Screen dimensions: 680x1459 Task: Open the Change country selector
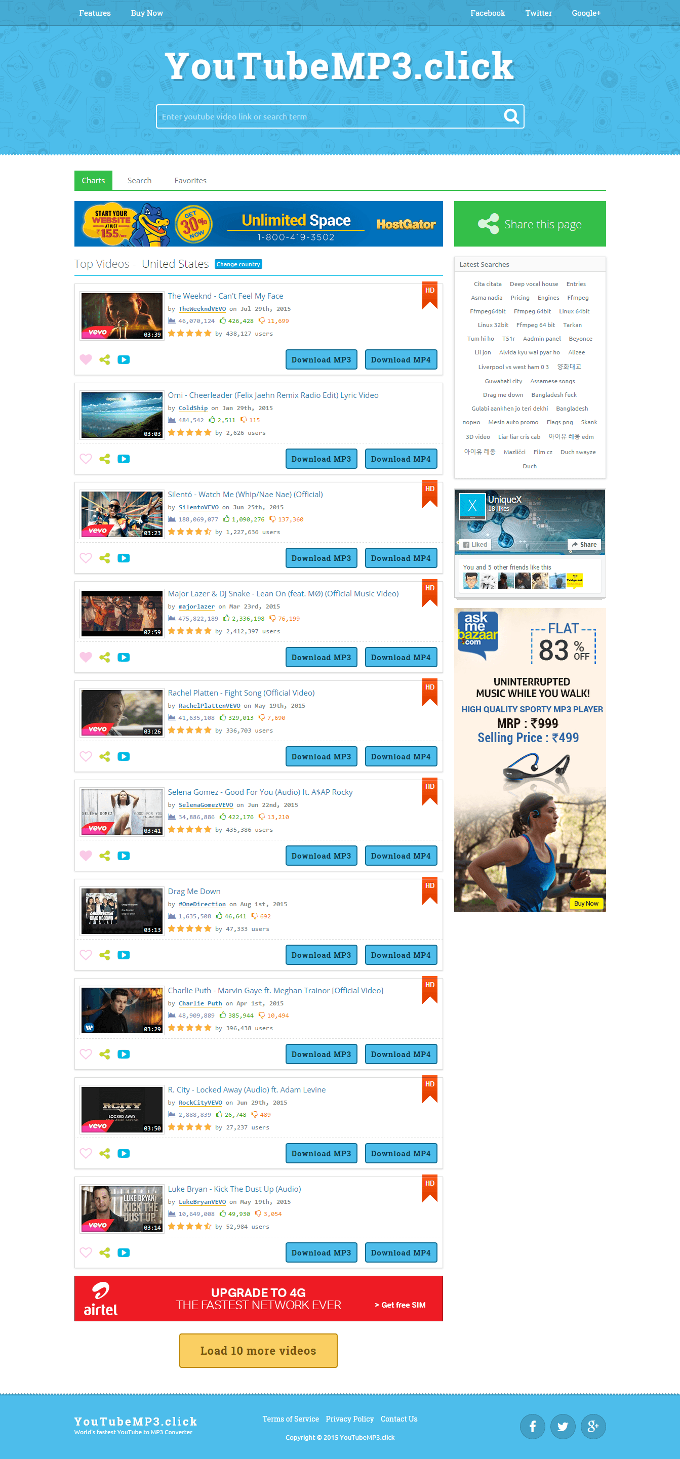pyautogui.click(x=238, y=264)
